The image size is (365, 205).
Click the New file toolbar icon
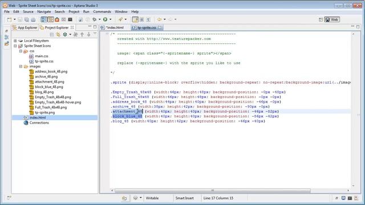pos(9,19)
